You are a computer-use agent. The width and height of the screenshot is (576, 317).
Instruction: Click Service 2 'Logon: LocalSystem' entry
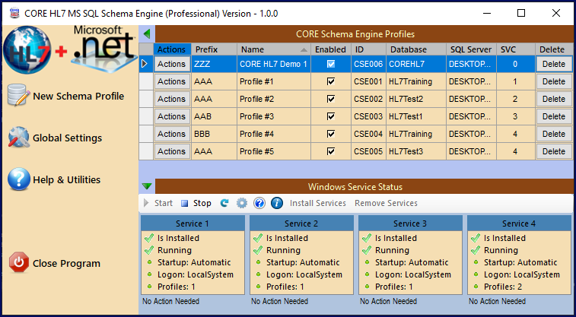(304, 274)
